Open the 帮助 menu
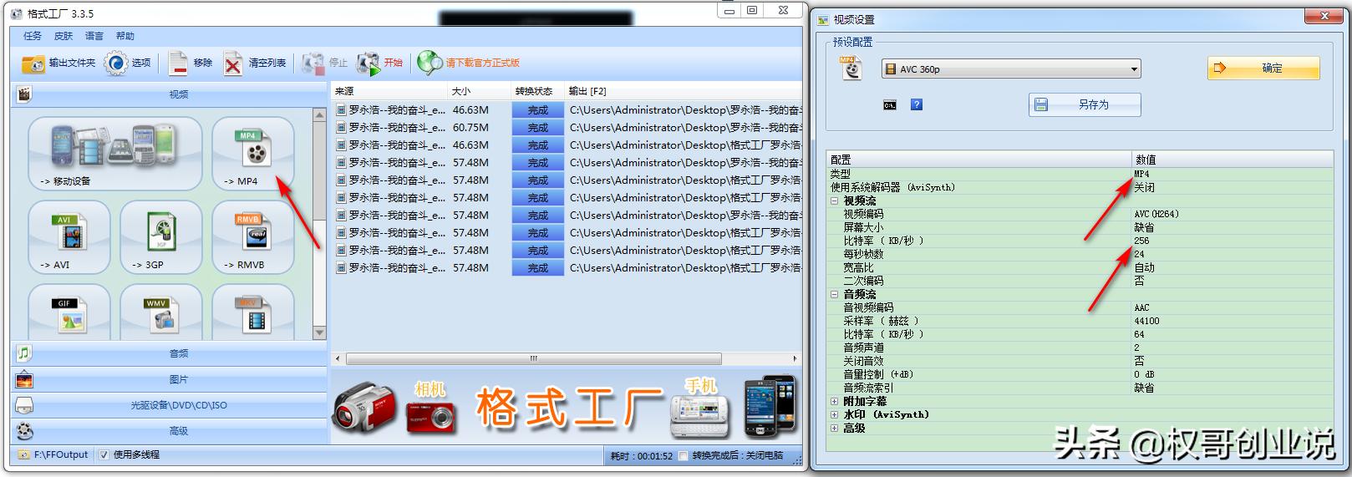This screenshot has height=477, width=1352. click(125, 37)
